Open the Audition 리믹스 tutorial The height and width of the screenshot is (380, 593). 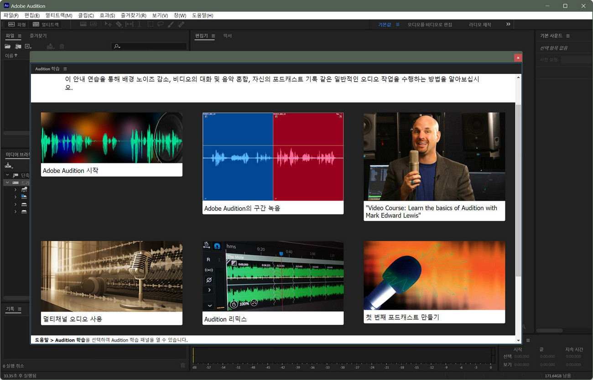click(273, 283)
